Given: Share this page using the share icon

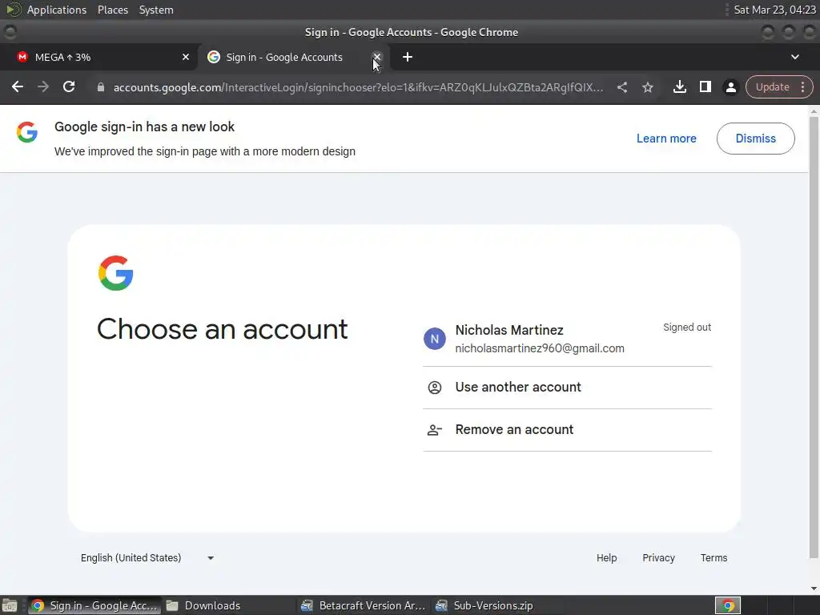Looking at the screenshot, I should click(621, 87).
